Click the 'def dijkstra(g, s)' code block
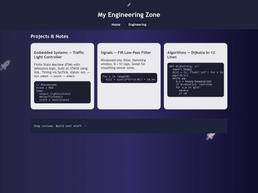 tap(195, 80)
